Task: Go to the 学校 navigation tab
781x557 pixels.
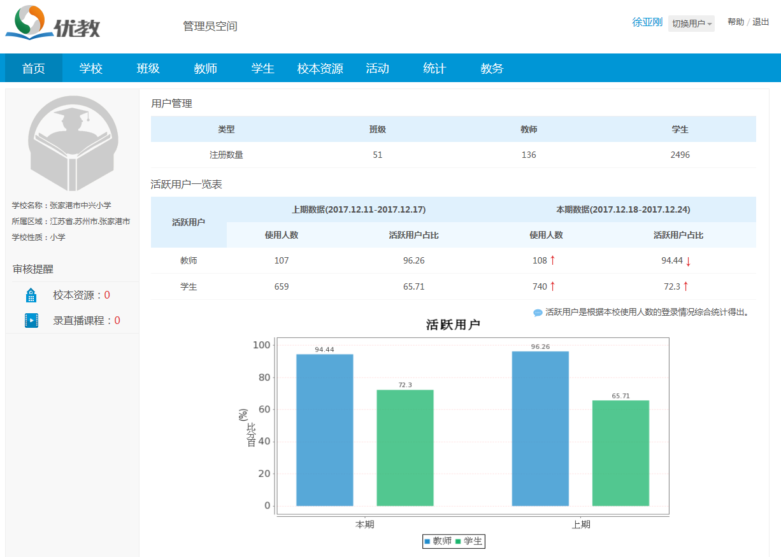Action: (91, 69)
